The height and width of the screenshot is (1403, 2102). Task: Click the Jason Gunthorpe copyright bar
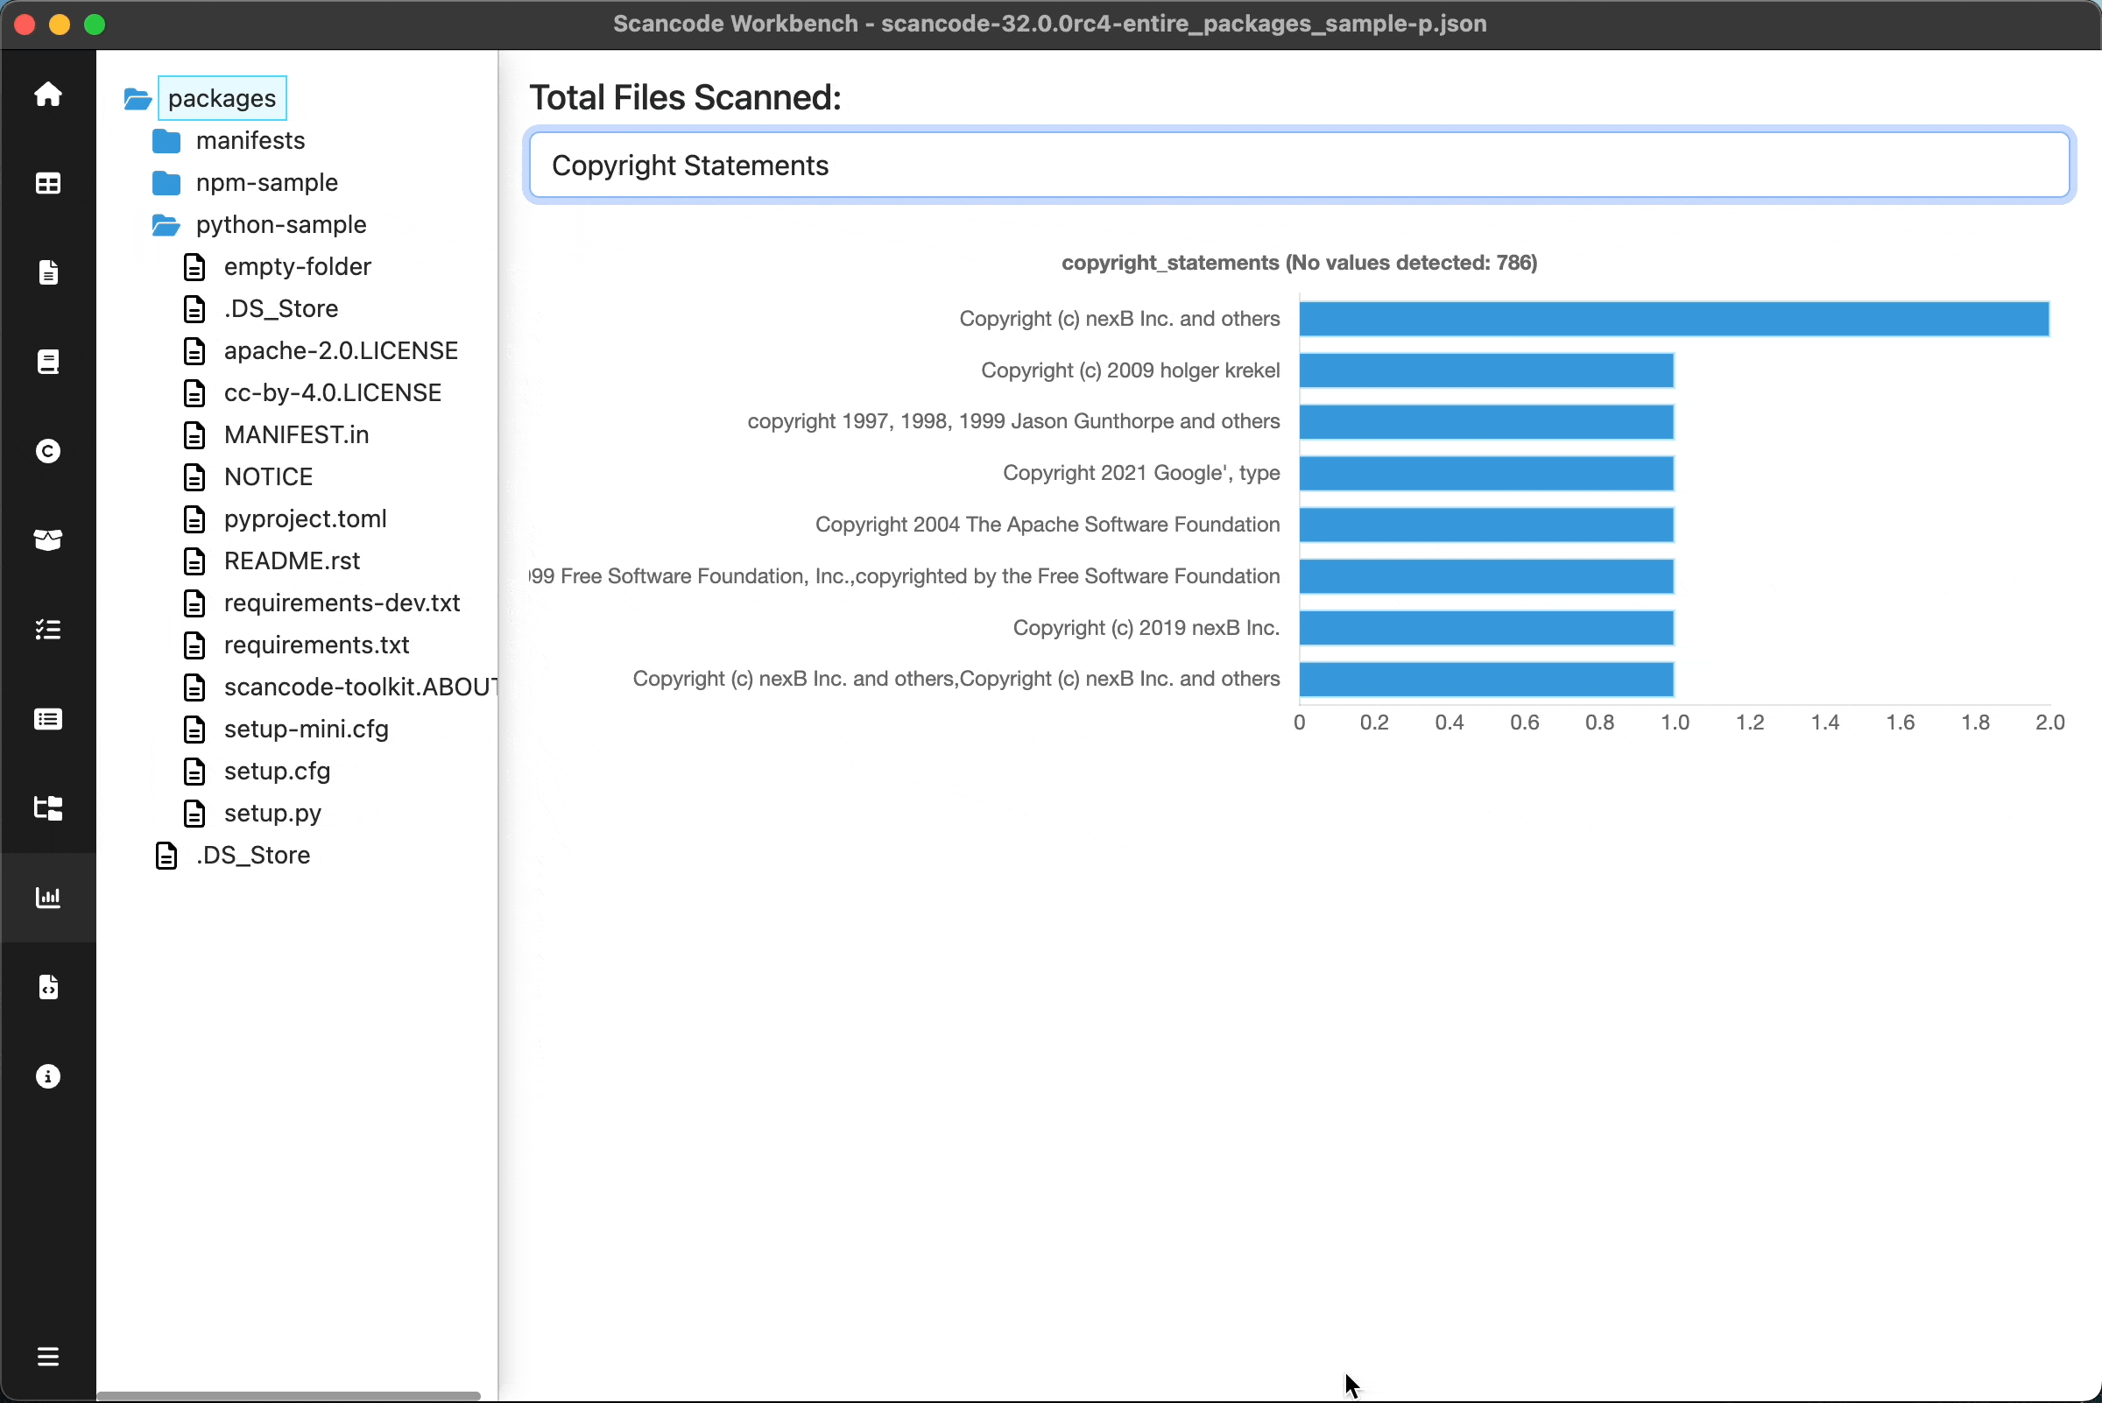(x=1486, y=422)
